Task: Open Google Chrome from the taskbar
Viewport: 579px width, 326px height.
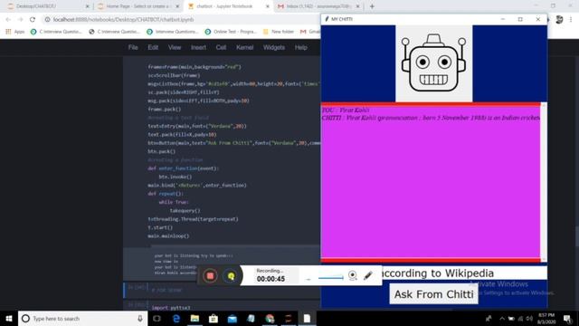Action: 270,318
